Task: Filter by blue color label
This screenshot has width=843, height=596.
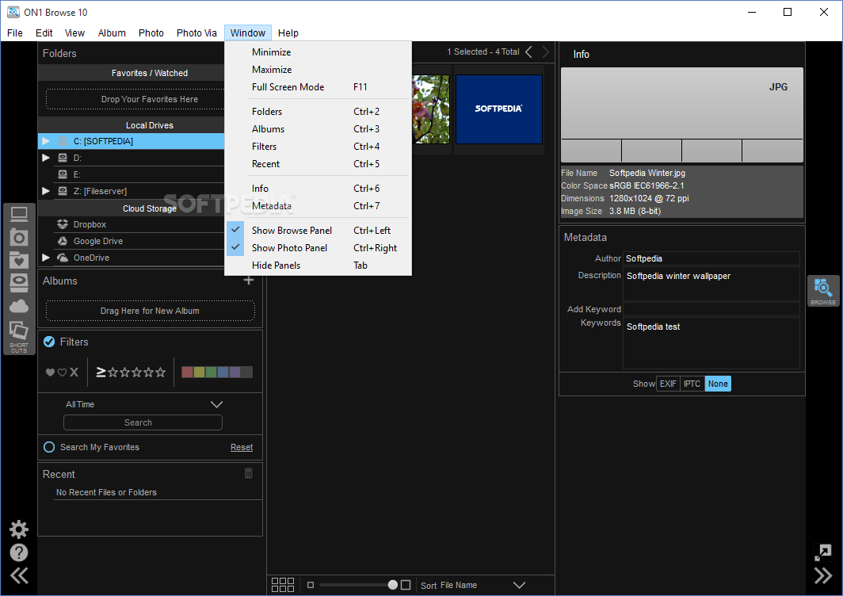Action: 223,372
